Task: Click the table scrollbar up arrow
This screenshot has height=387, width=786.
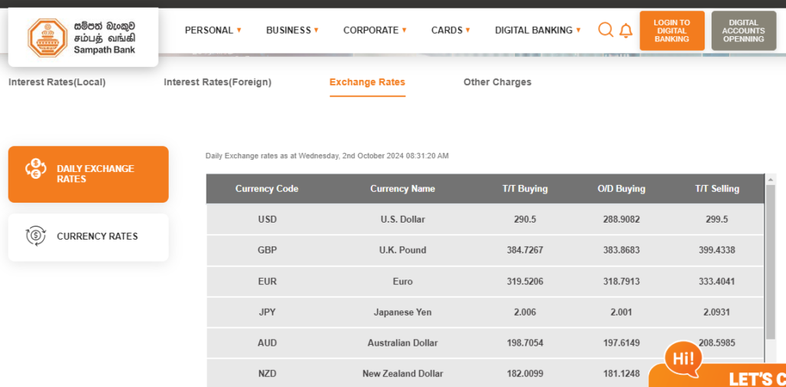Action: [771, 180]
